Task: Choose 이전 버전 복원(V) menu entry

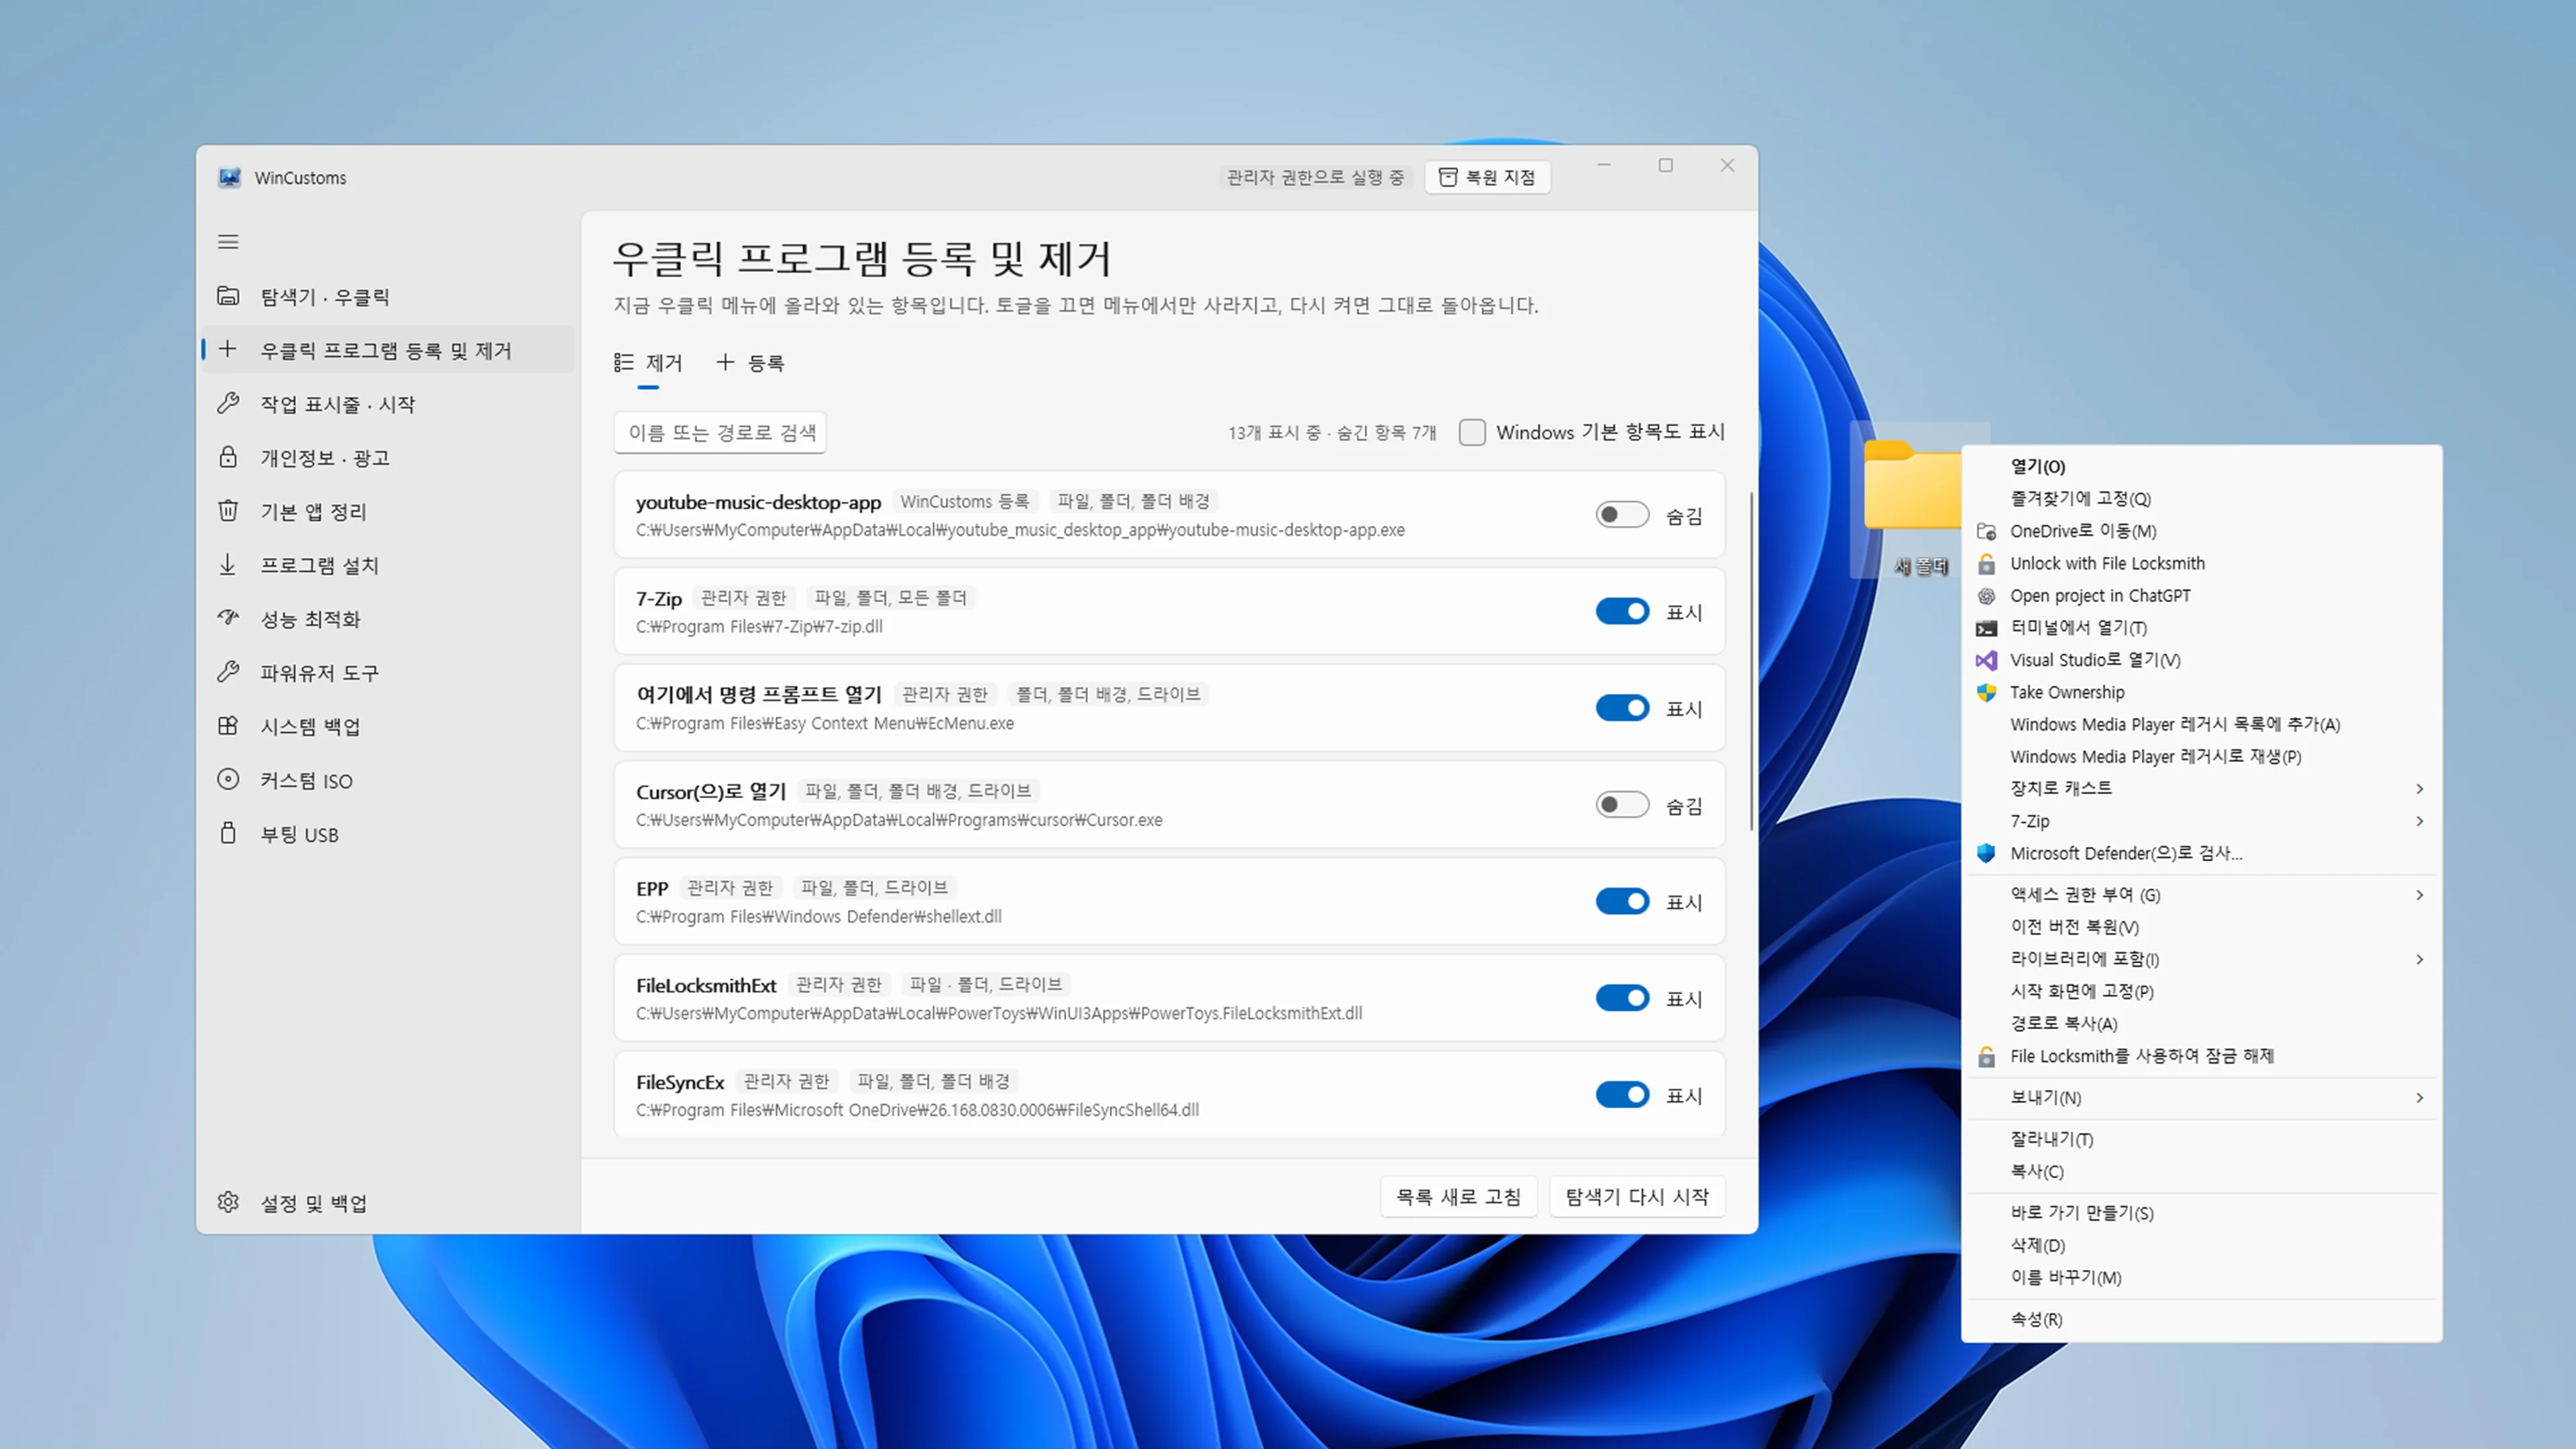Action: pyautogui.click(x=2202, y=927)
